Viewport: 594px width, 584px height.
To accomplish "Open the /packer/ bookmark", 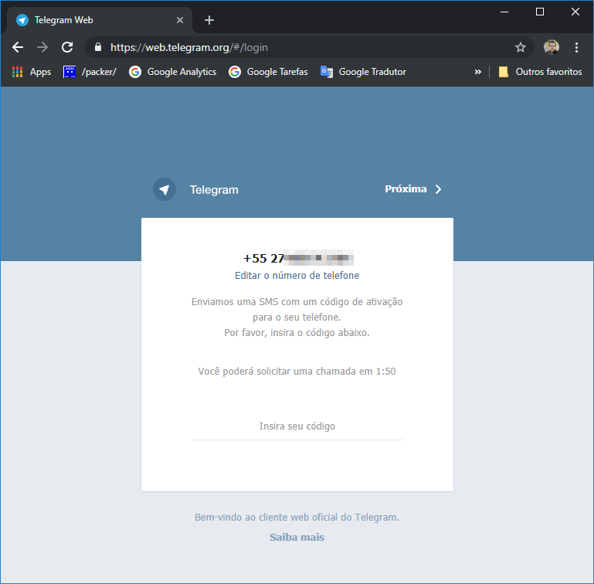I will click(x=90, y=72).
